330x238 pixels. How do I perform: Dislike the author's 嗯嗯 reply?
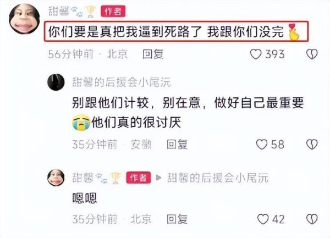coord(312,219)
